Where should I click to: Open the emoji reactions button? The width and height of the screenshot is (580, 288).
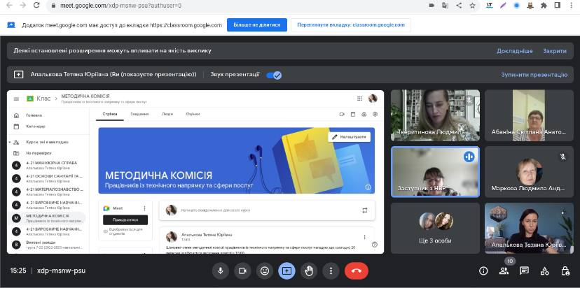pyautogui.click(x=265, y=271)
